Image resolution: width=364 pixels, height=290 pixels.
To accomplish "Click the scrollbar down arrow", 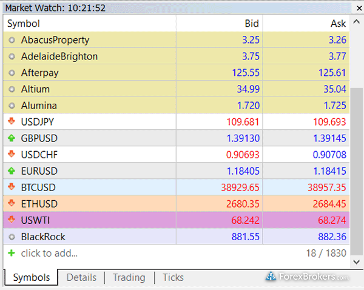I will pyautogui.click(x=356, y=262).
